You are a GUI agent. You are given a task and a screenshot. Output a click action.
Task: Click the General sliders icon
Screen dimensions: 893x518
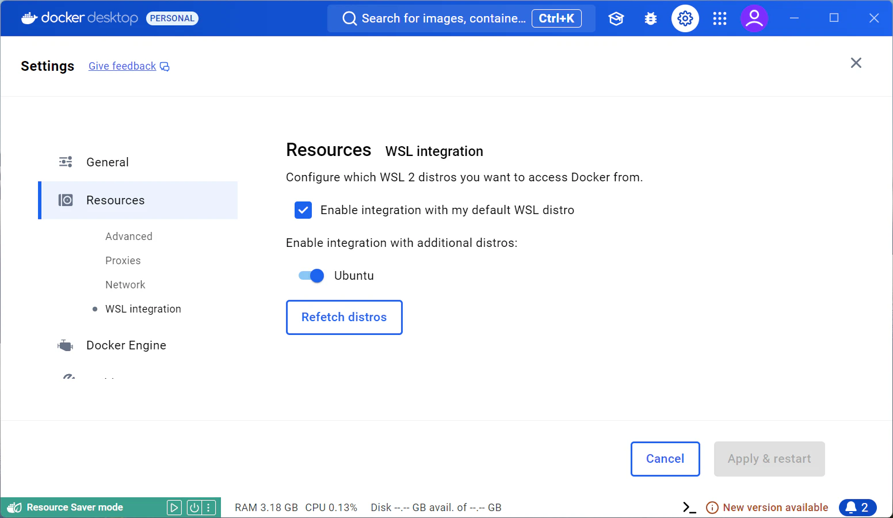click(x=66, y=162)
